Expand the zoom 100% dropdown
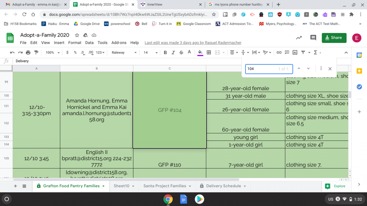The height and width of the screenshot is (206, 367). click(x=52, y=52)
